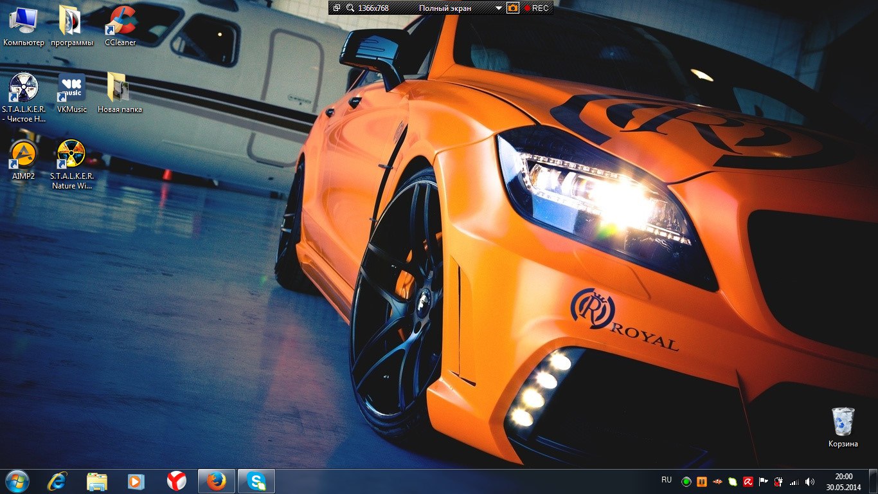The image size is (878, 494).
Task: Click the orange pause tray icon
Action: point(702,481)
